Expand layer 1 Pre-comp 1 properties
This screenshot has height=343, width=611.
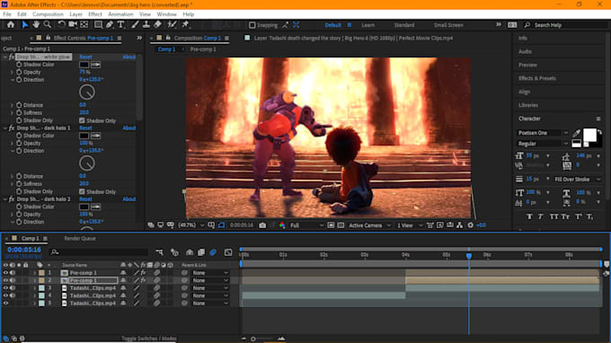pyautogui.click(x=34, y=273)
